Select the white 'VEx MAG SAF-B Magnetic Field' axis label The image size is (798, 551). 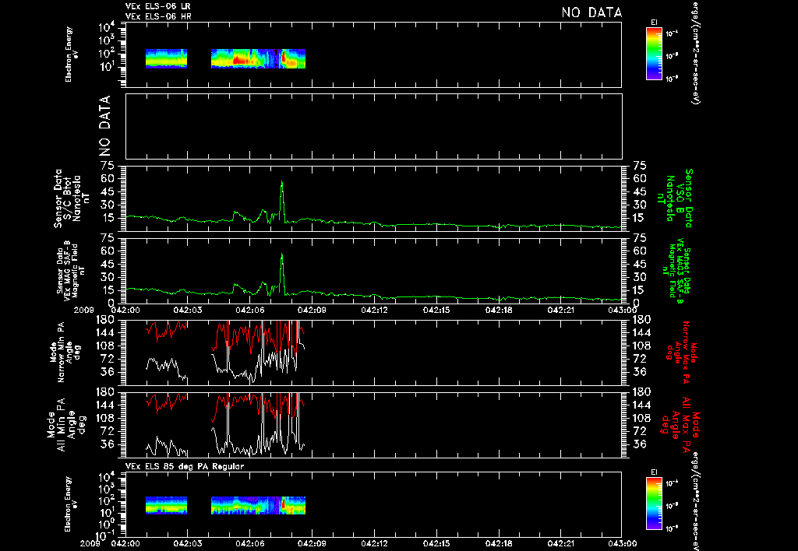pyautogui.click(x=71, y=272)
